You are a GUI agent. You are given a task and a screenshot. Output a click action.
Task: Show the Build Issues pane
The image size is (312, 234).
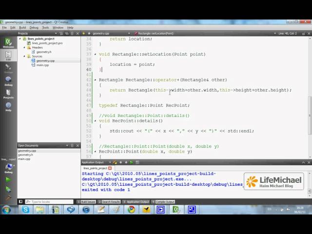pos(86,202)
